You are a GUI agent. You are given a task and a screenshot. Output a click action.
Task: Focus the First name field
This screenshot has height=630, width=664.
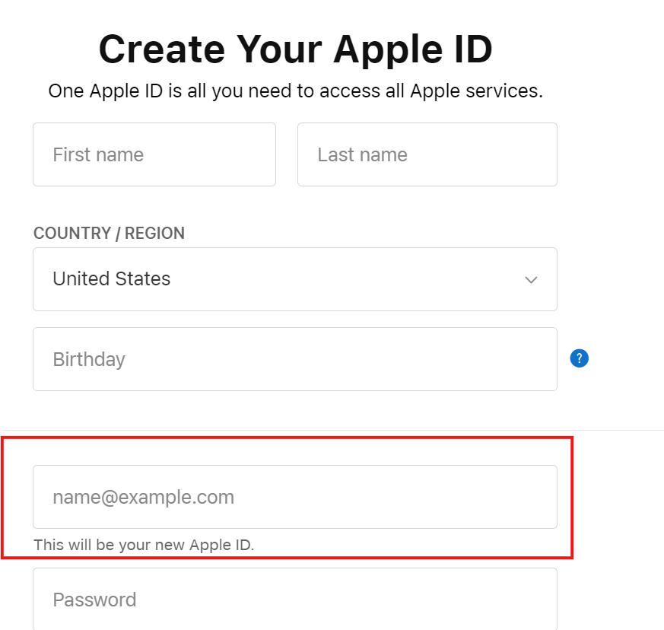pyautogui.click(x=154, y=154)
